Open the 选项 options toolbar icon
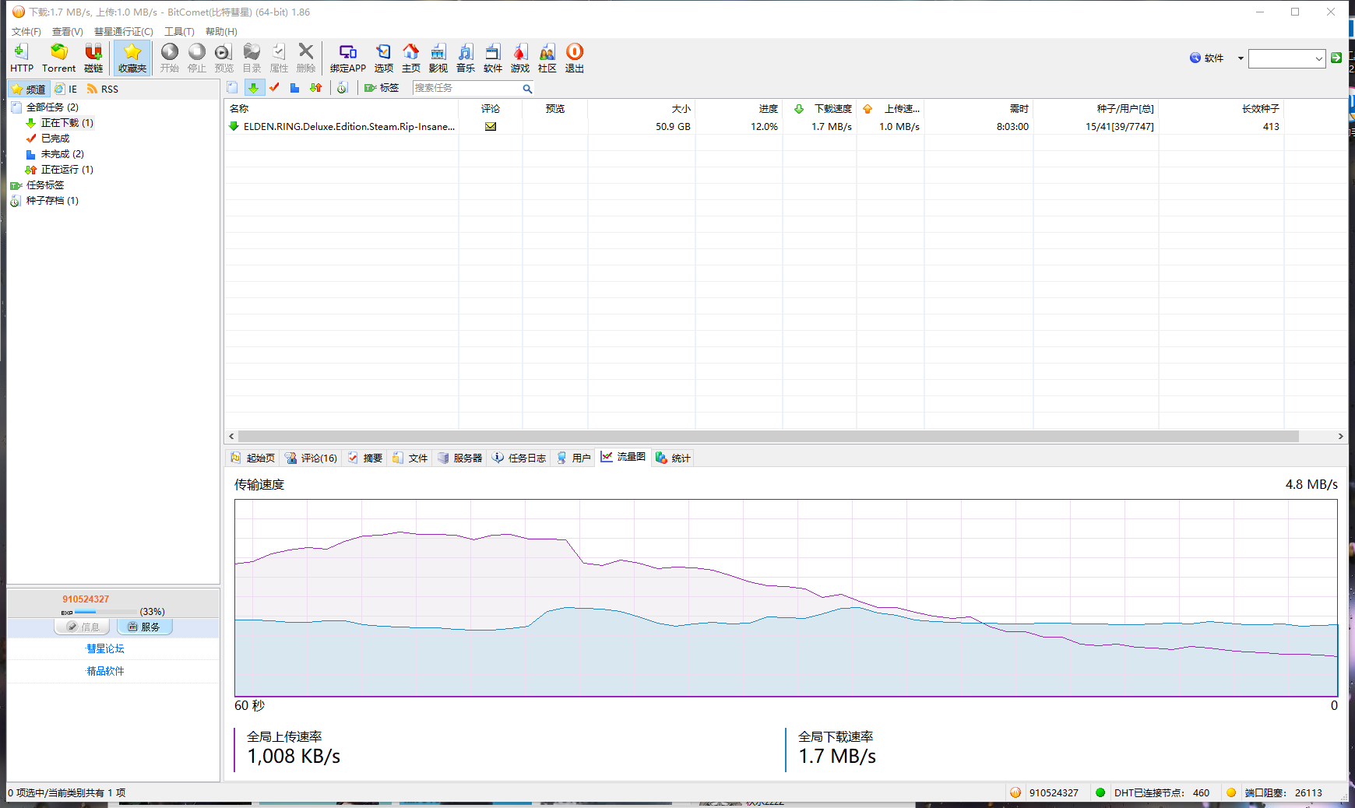The width and height of the screenshot is (1355, 808). (384, 58)
